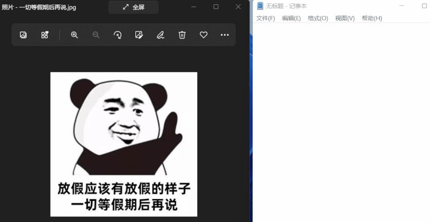Open all photos view icon in Photos toolbar
Image resolution: width=430 pixels, height=222 pixels.
coord(23,35)
